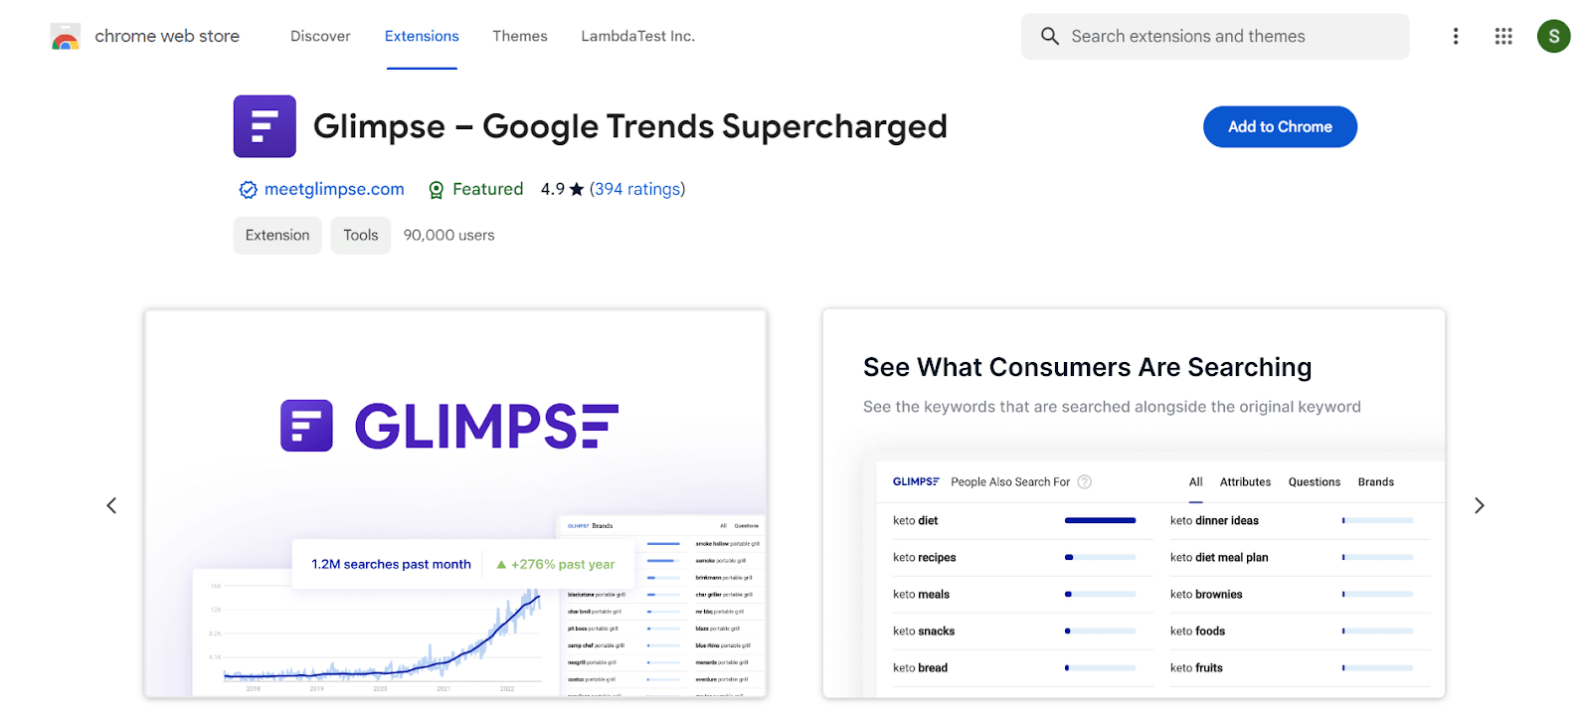Click the verified publisher badge icon
1591x728 pixels.
[249, 190]
